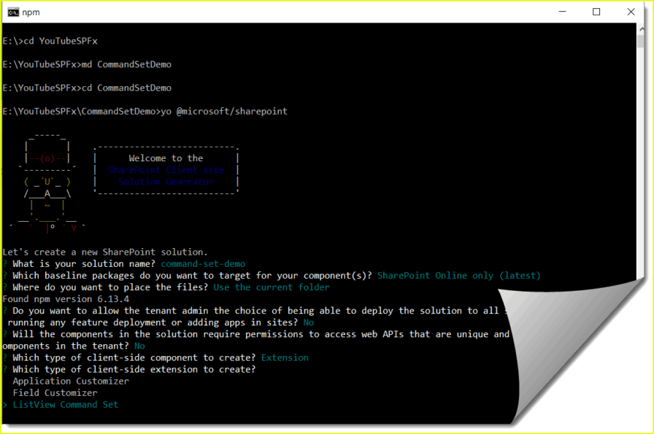Click the selection arrow beside ListView Command Set

click(x=5, y=404)
